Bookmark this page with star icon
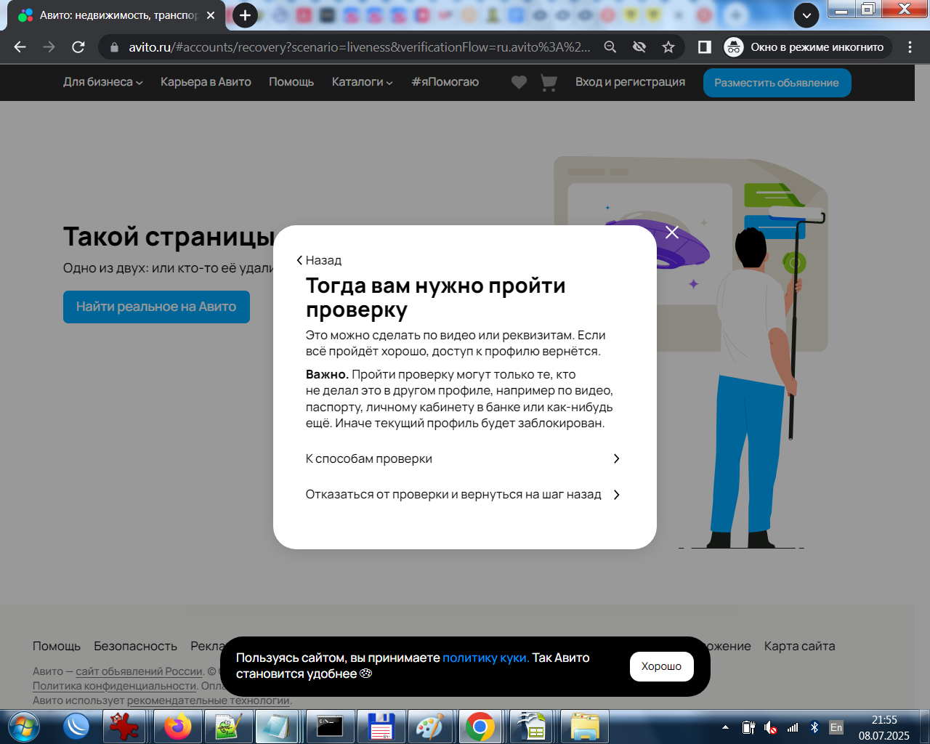Viewport: 930px width, 744px height. [x=668, y=47]
